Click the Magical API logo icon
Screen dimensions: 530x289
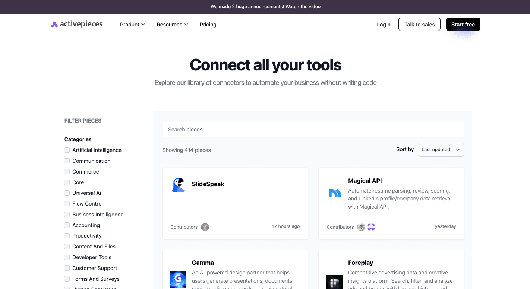point(335,193)
